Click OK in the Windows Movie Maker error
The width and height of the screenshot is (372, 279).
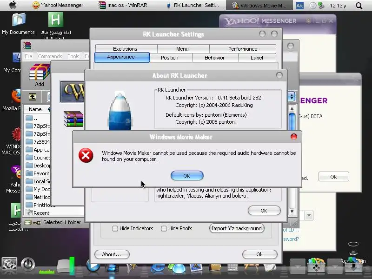[x=187, y=176]
